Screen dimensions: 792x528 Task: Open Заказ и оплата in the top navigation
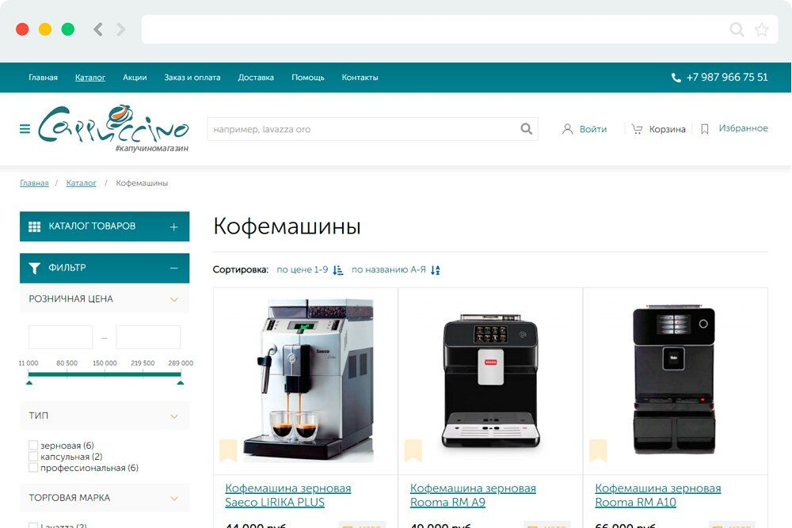(x=192, y=78)
